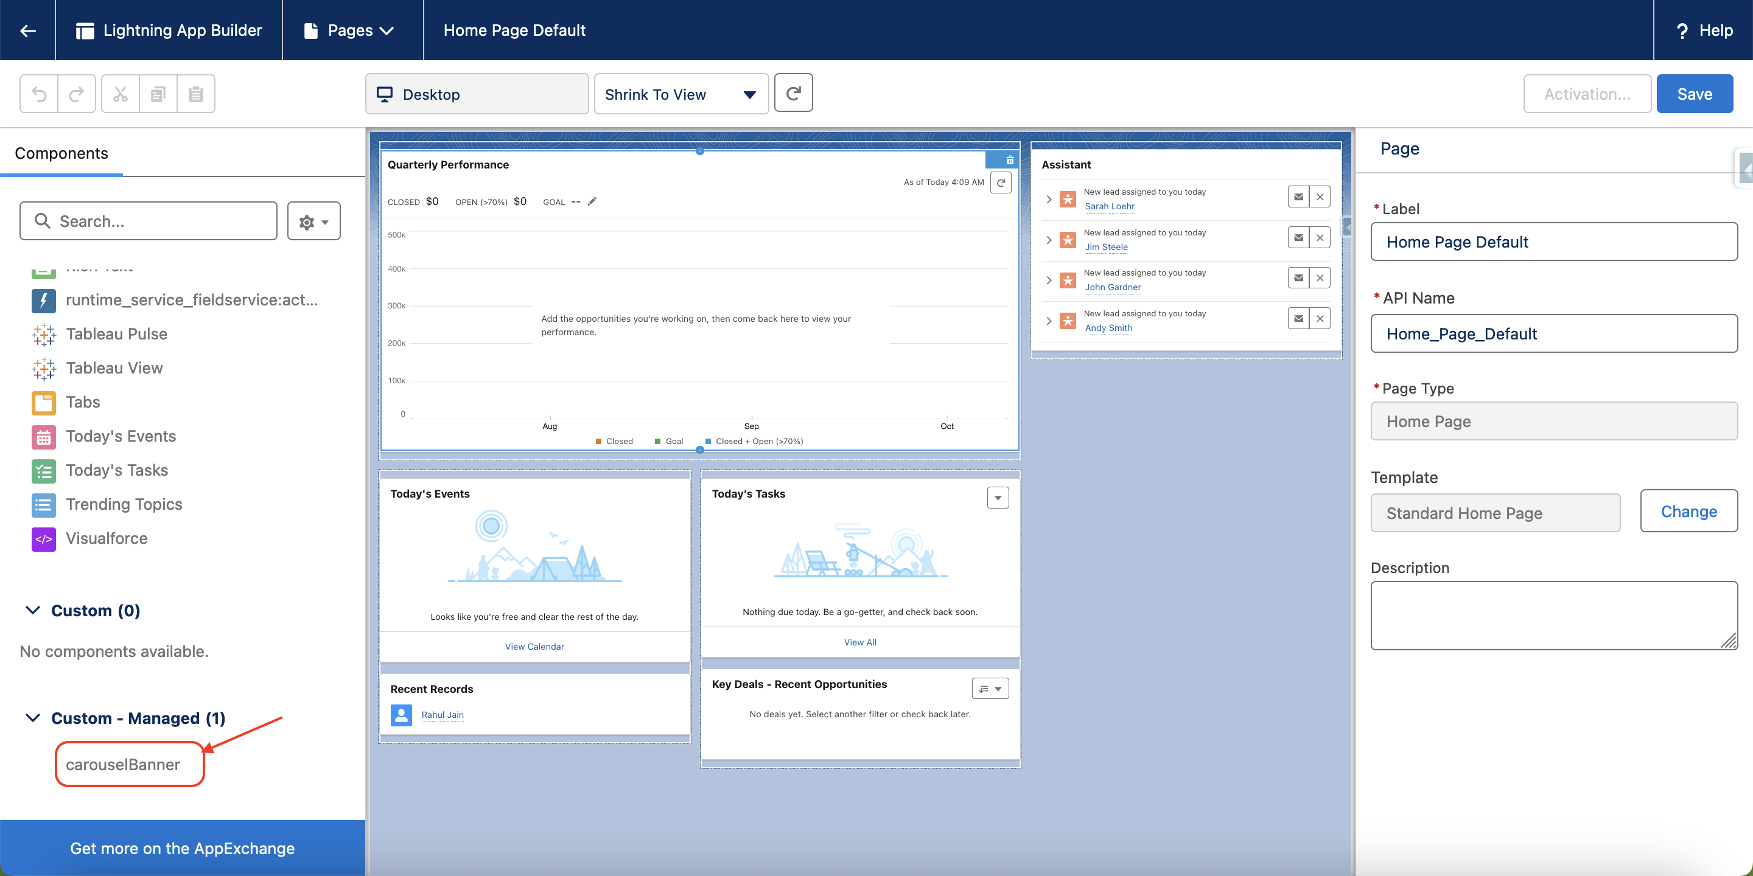
Task: Edit the goal with the pencil icon
Action: tap(592, 201)
